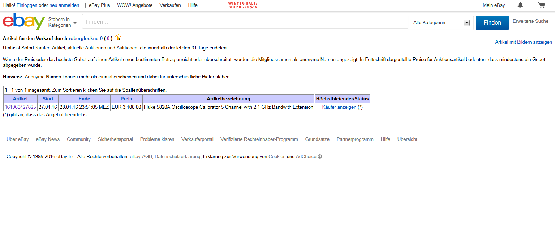Open eBay Plus in top bar
The width and height of the screenshot is (555, 242).
tap(99, 5)
